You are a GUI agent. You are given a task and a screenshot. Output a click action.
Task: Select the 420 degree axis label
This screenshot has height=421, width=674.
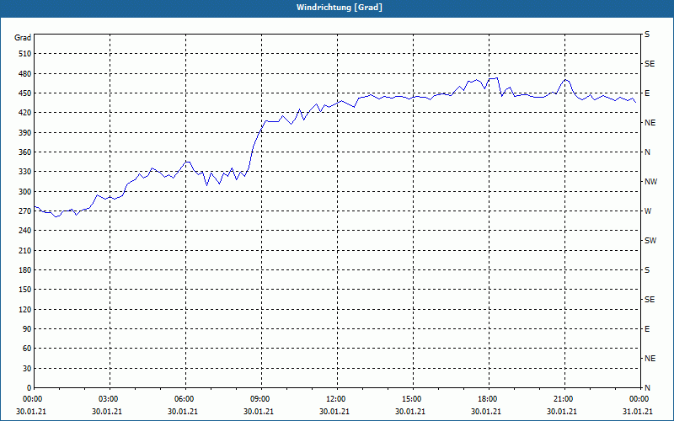25,113
